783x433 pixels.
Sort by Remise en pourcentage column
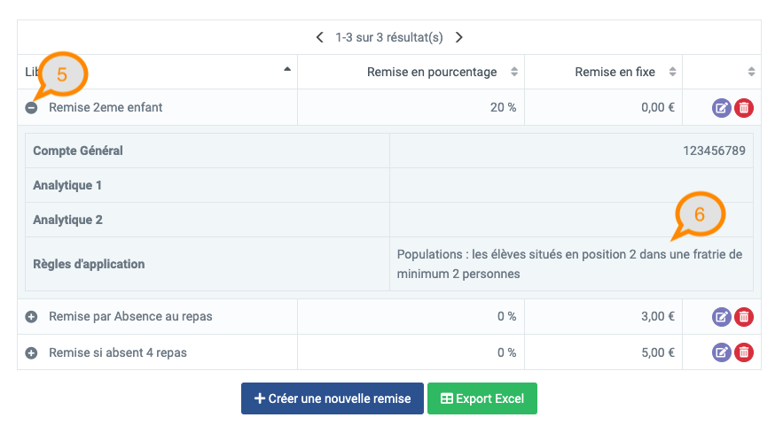(513, 72)
